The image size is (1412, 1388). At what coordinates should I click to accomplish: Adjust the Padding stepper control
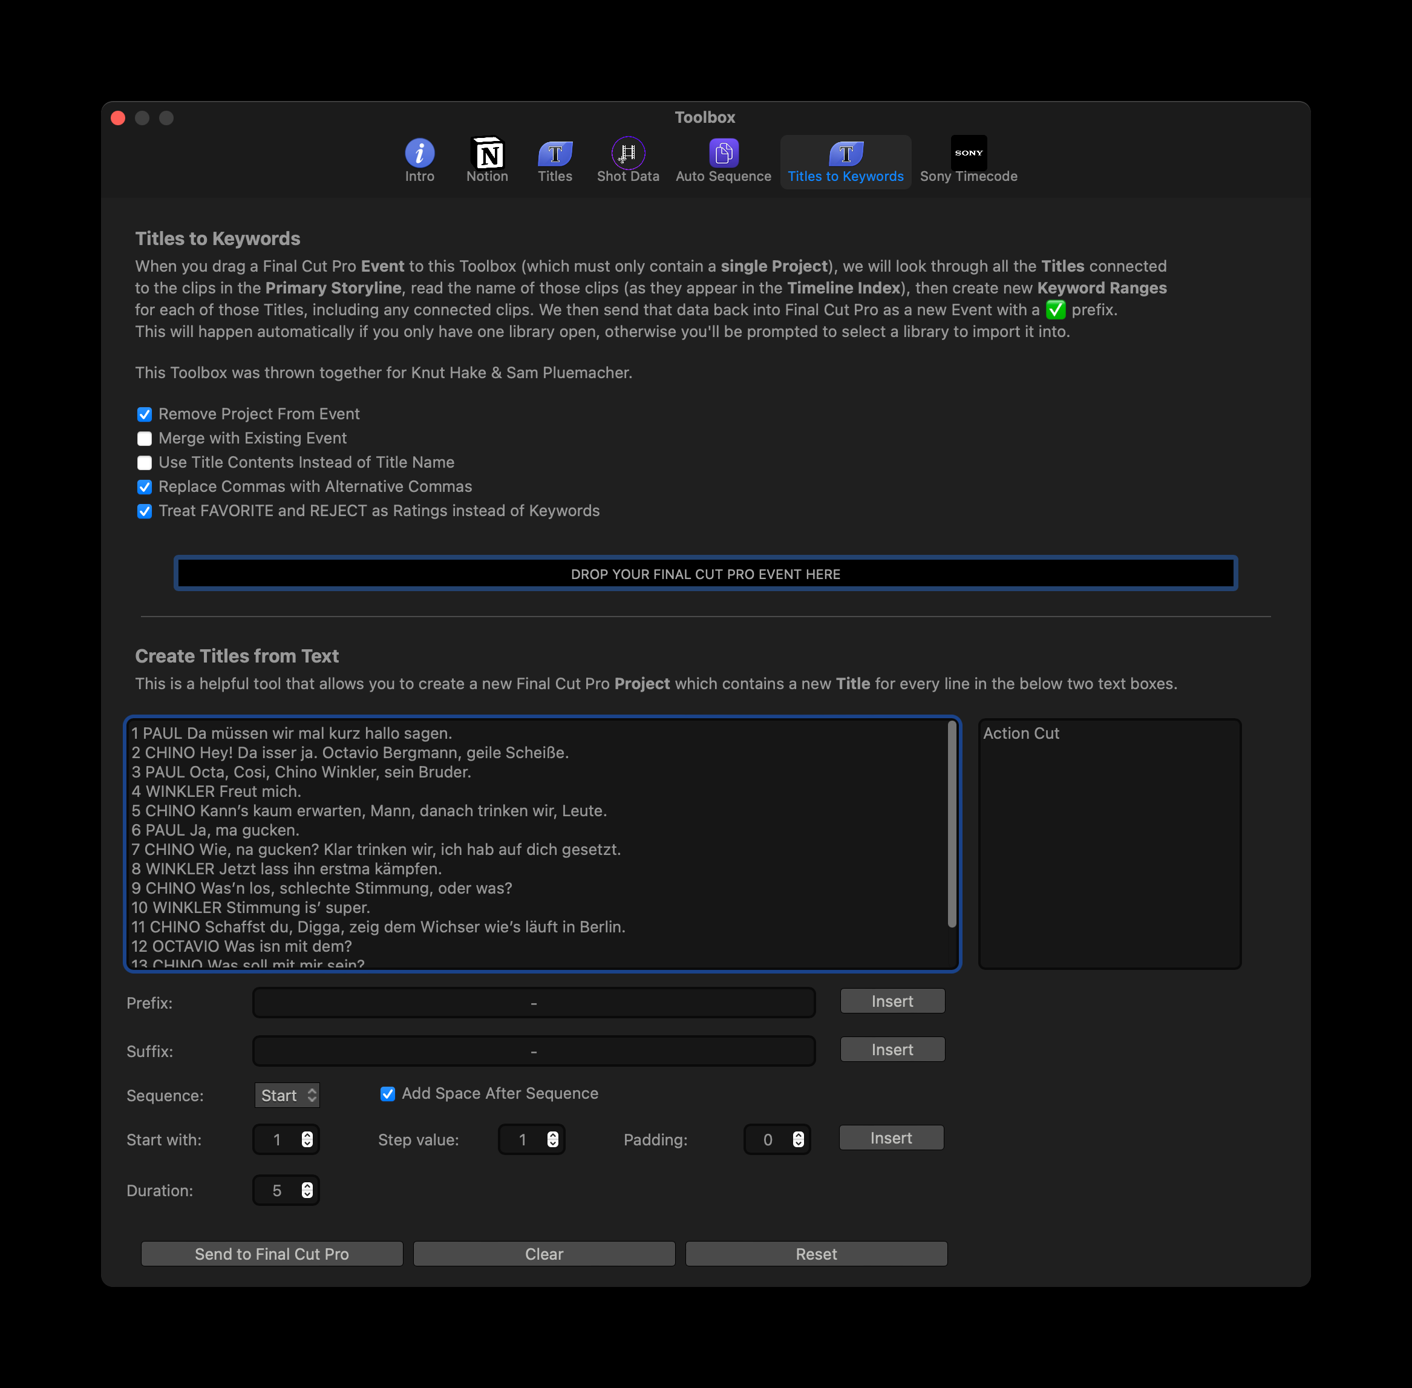click(x=798, y=1139)
